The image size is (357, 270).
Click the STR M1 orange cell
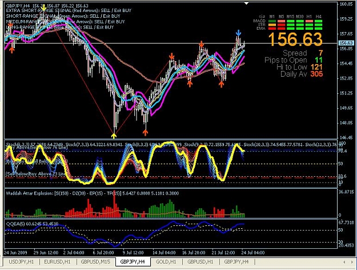[x=272, y=25]
